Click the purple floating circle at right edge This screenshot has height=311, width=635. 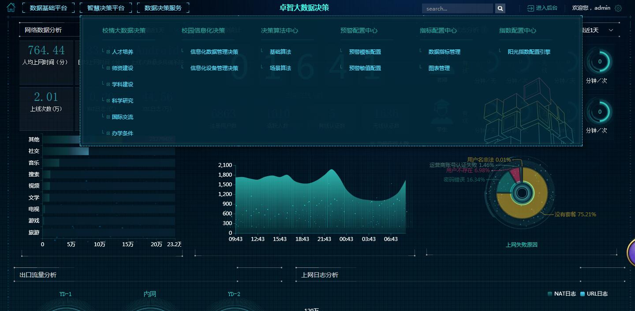pyautogui.click(x=631, y=253)
